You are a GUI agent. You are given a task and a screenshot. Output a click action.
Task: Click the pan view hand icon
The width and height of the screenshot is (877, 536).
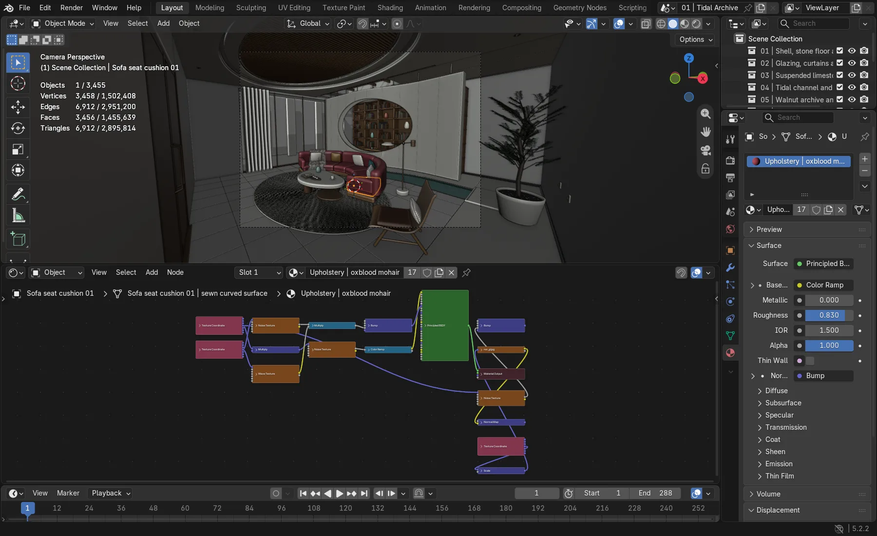coord(705,132)
